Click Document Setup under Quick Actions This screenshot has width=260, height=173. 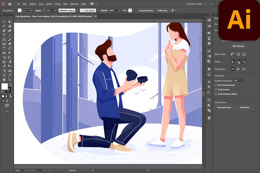(224, 107)
